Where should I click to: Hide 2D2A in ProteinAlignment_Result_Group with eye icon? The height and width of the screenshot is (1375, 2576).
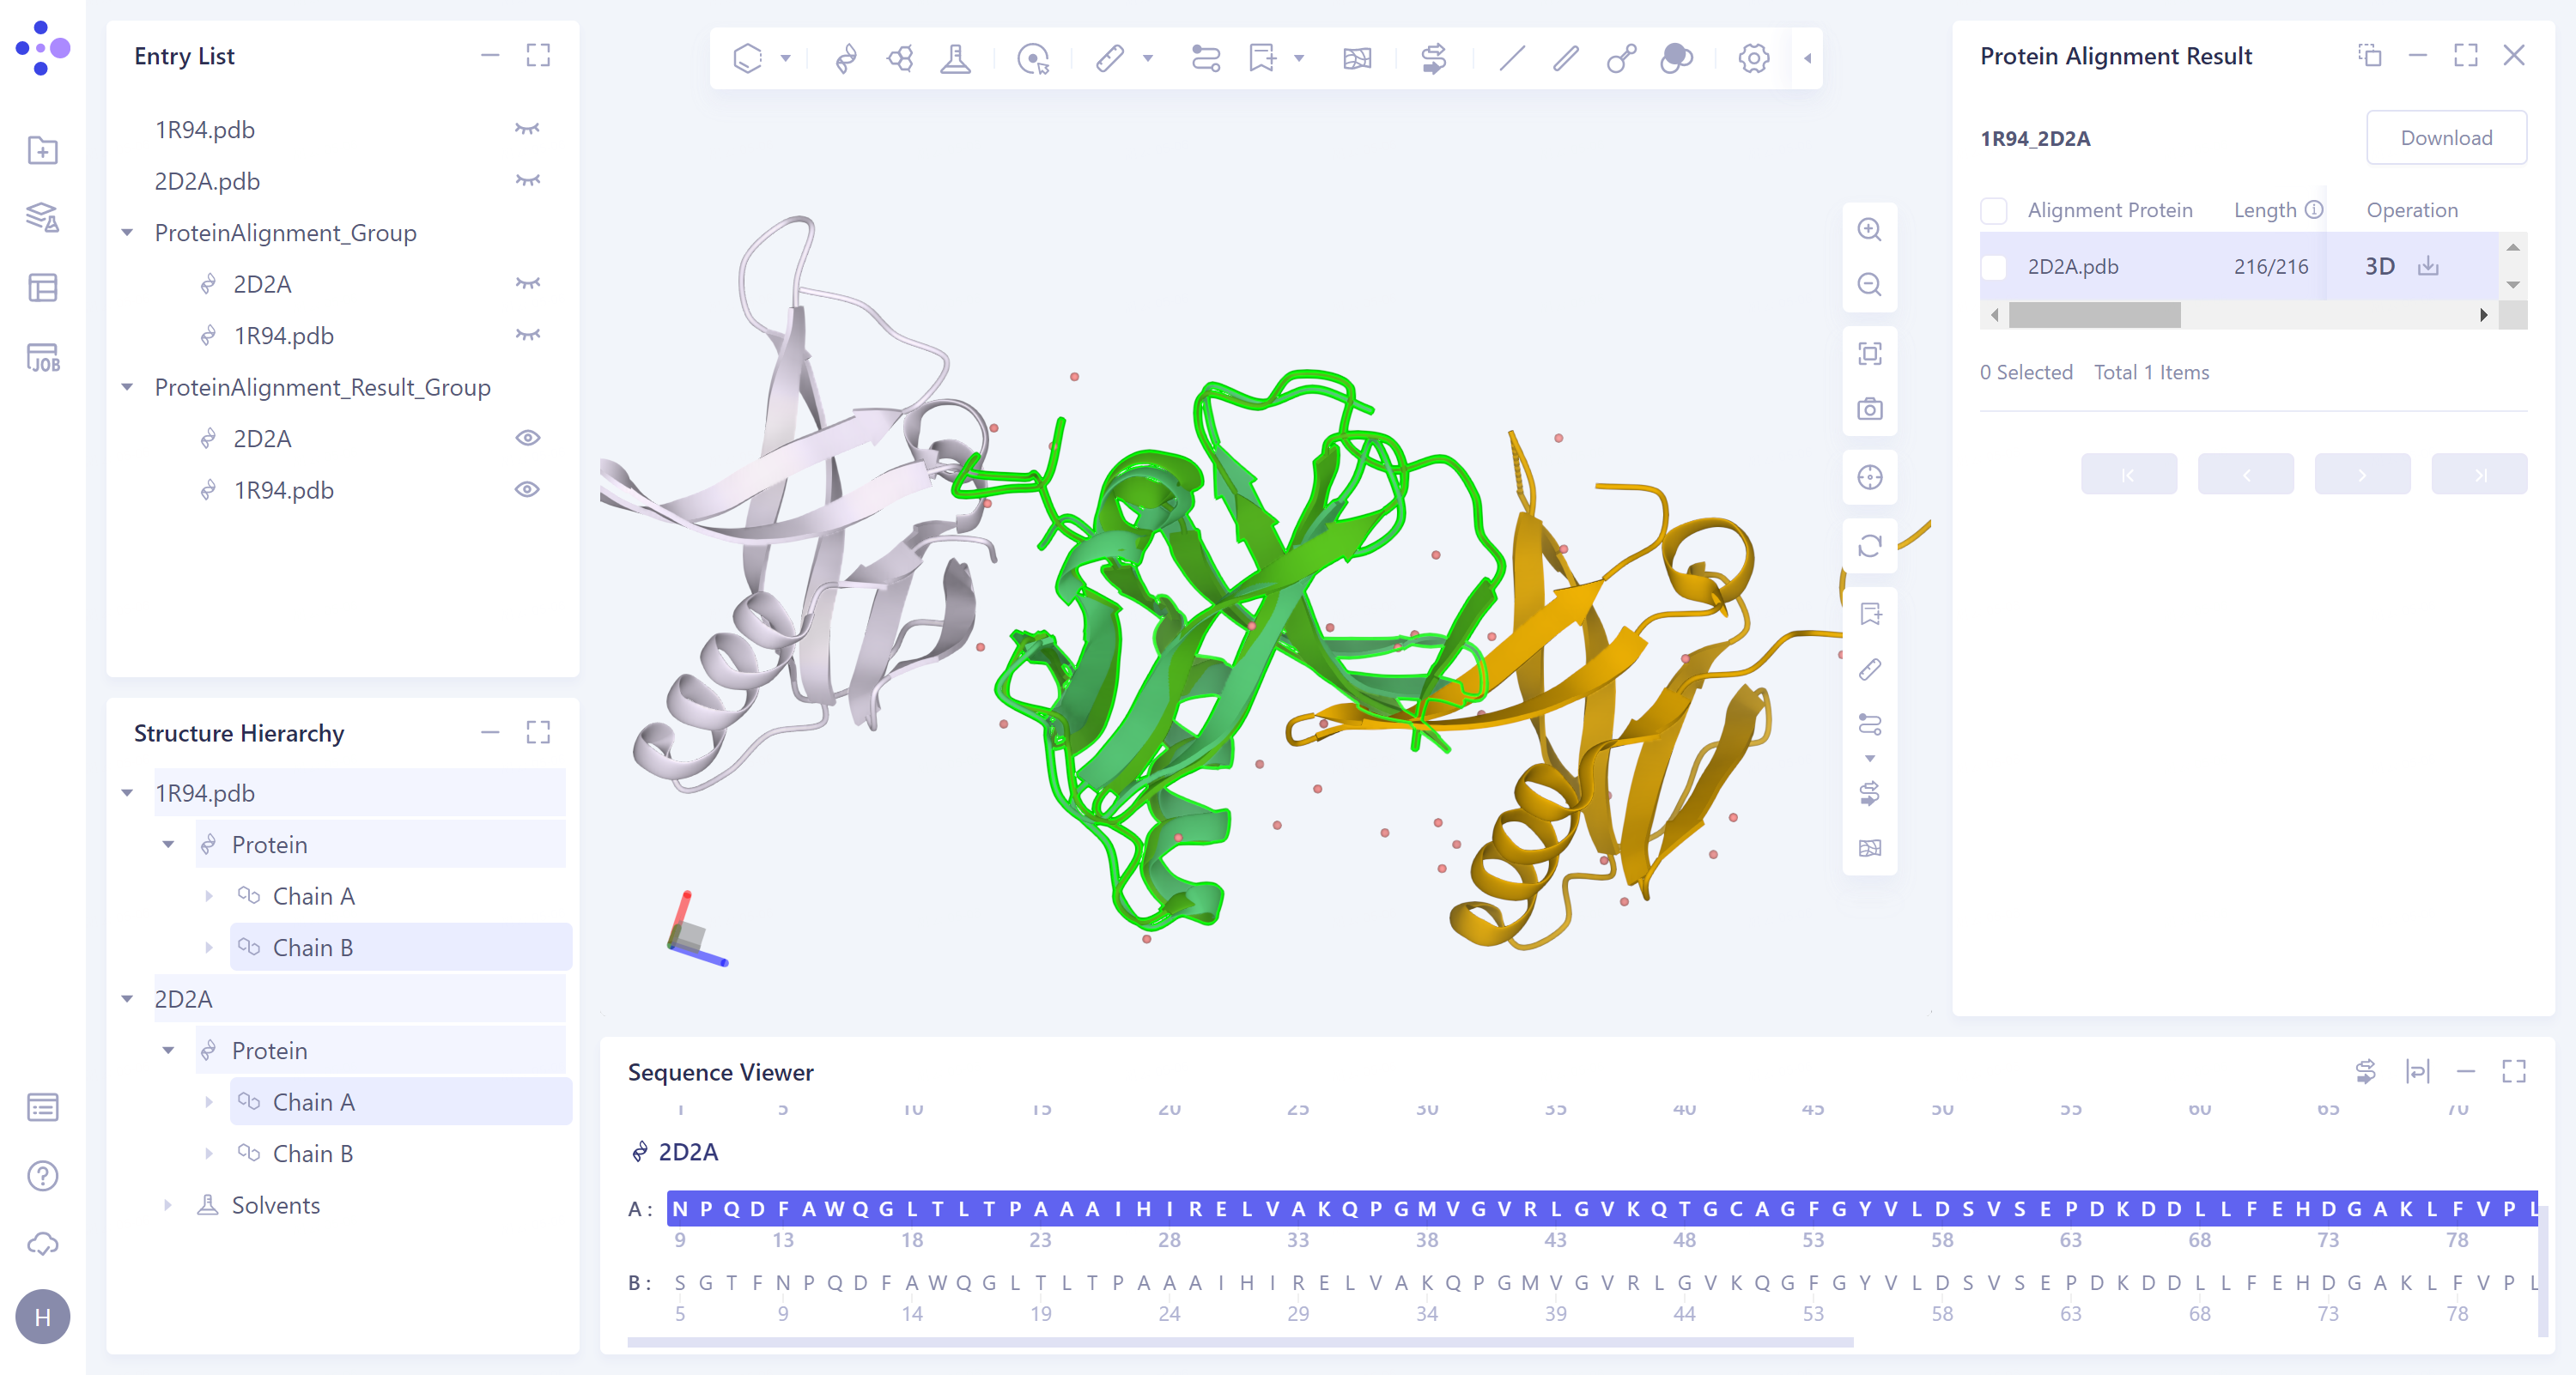(x=527, y=438)
